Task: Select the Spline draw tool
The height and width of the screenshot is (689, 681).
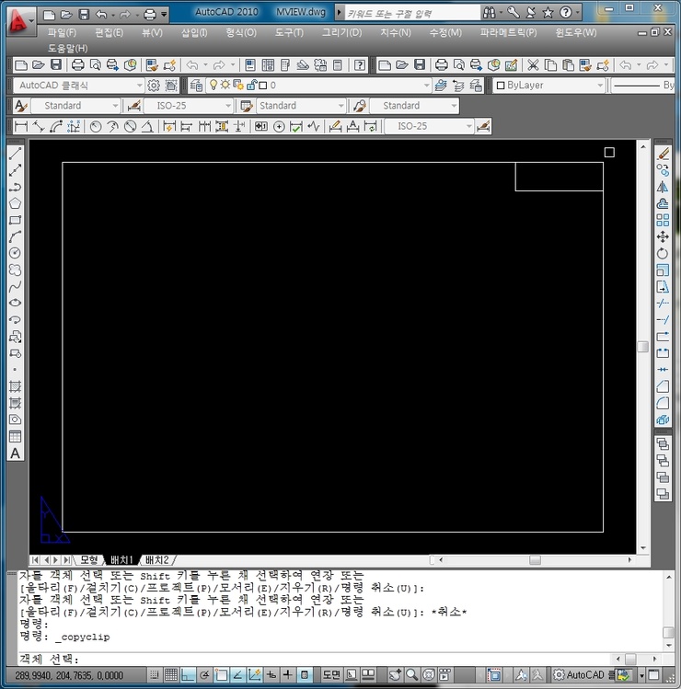Action: coord(15,286)
